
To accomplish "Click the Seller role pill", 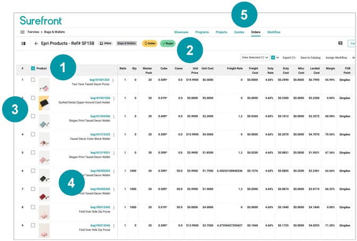I will click(149, 44).
